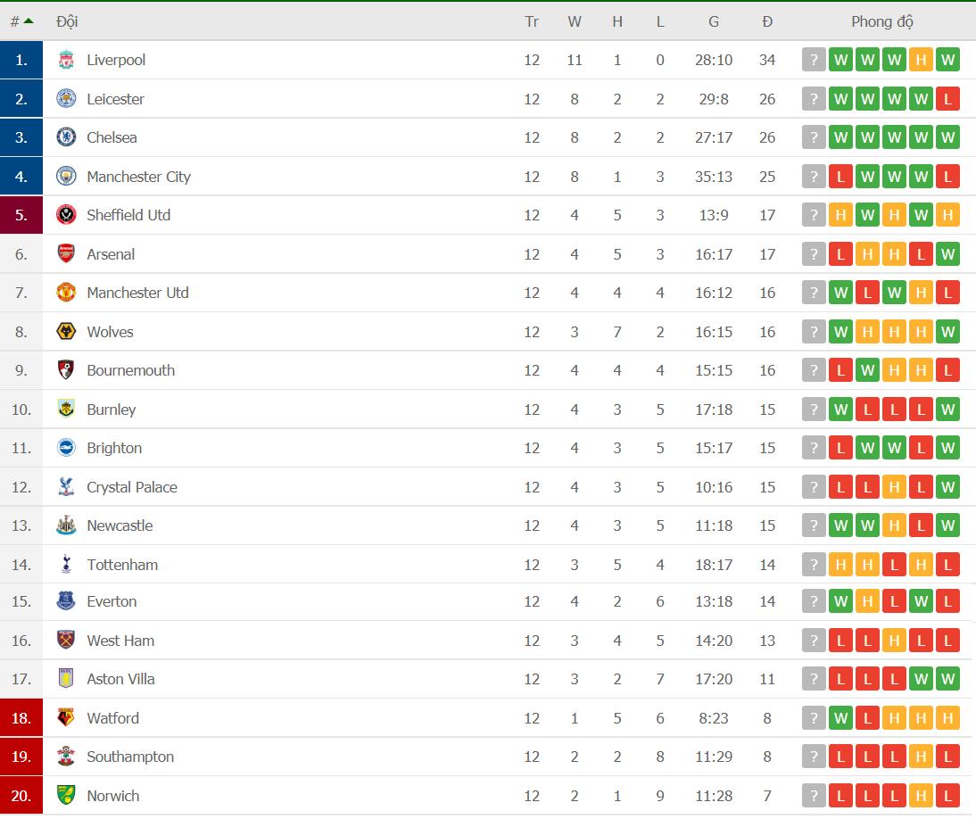Click the Phong độ column header

[882, 21]
